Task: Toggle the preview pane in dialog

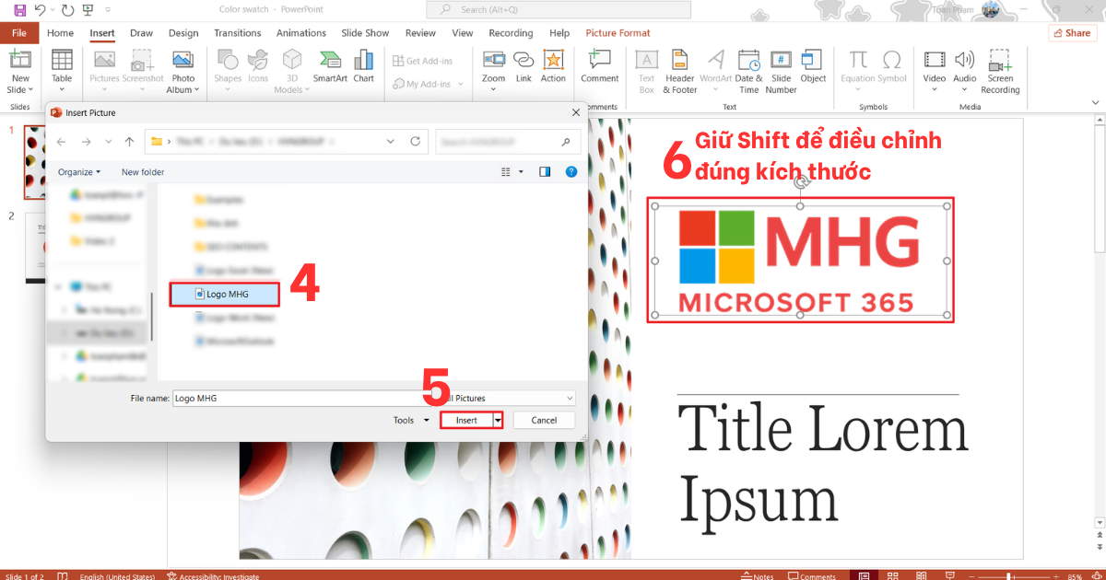Action: (x=545, y=172)
